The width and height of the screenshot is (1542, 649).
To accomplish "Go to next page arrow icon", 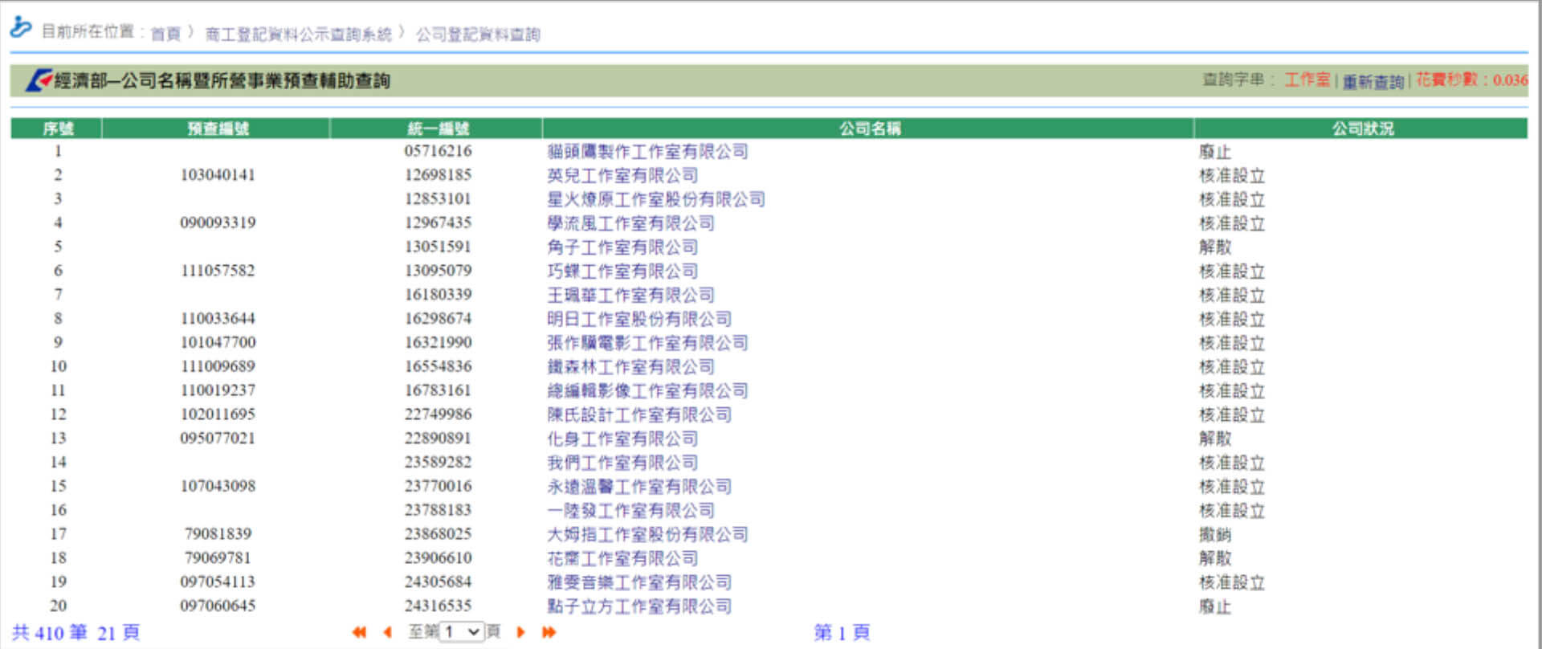I will (x=520, y=632).
